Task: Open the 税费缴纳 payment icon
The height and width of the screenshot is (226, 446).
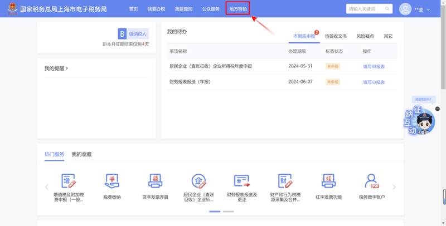Action: [112, 181]
